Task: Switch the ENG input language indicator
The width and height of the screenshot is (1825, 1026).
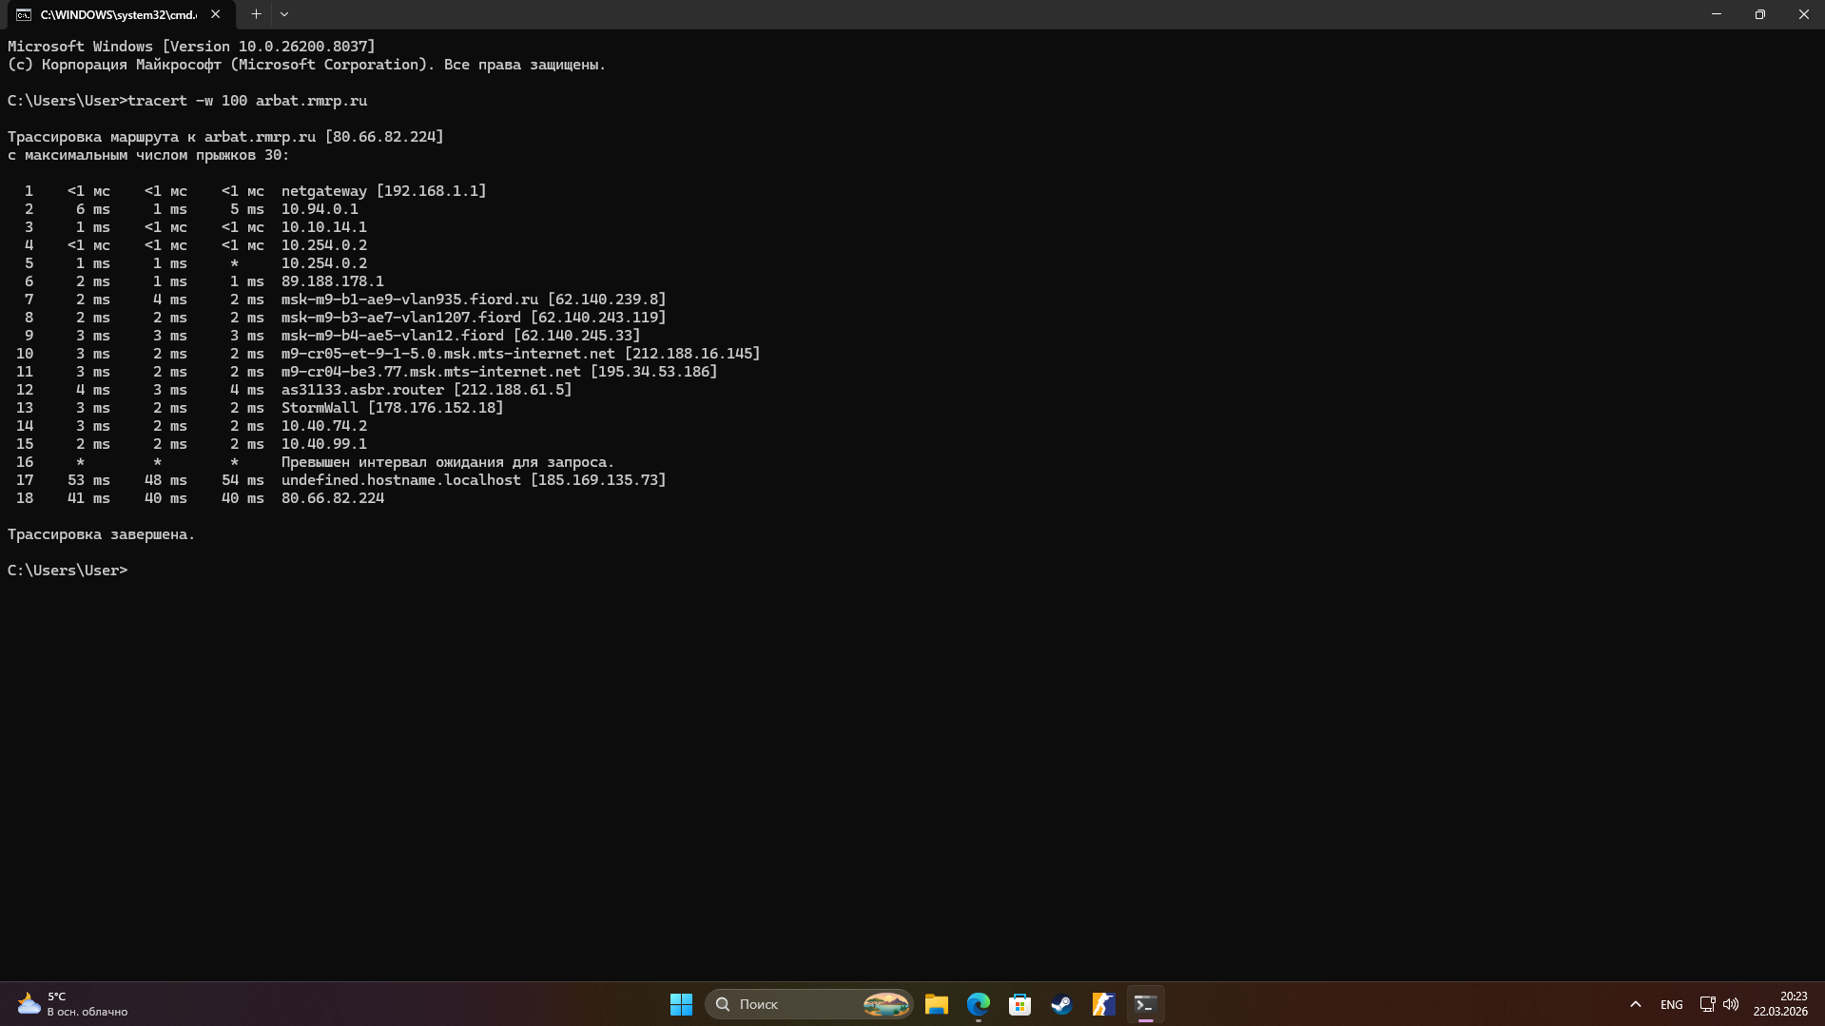Action: (x=1671, y=1004)
